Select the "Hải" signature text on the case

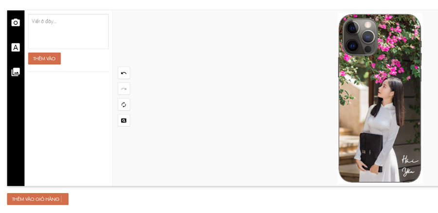pos(410,160)
